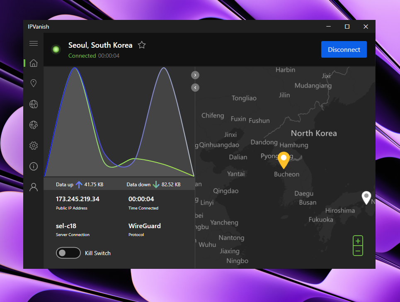400x302 pixels.
Task: Click the yellow map pin near Bucheon
Action: 284,160
